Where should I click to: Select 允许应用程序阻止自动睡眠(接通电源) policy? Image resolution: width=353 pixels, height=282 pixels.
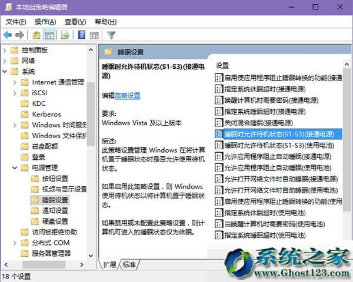tap(278, 156)
